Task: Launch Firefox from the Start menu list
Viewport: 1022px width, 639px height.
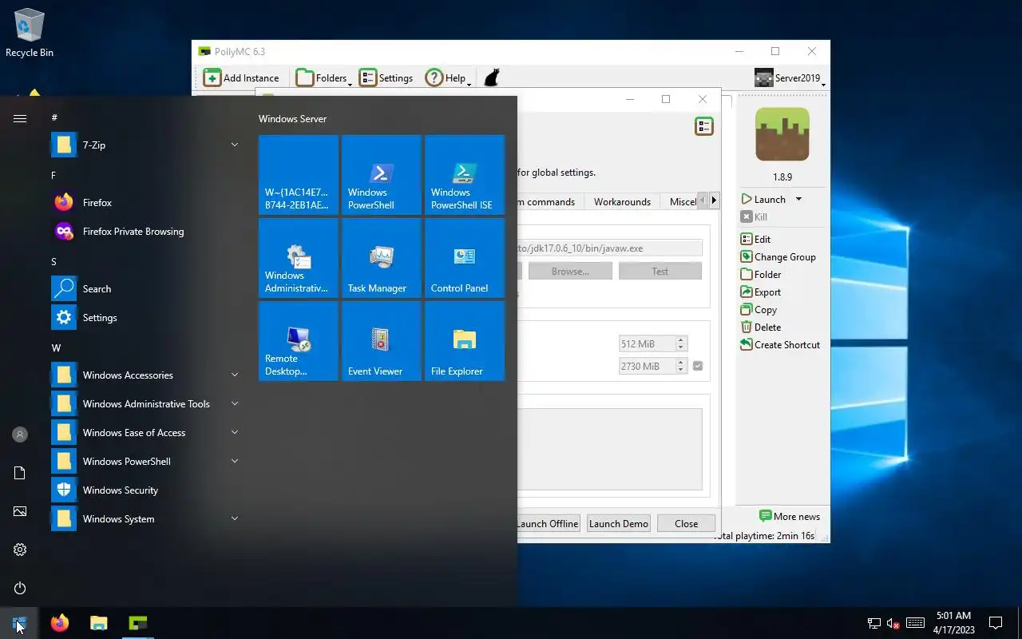Action: 145,203
